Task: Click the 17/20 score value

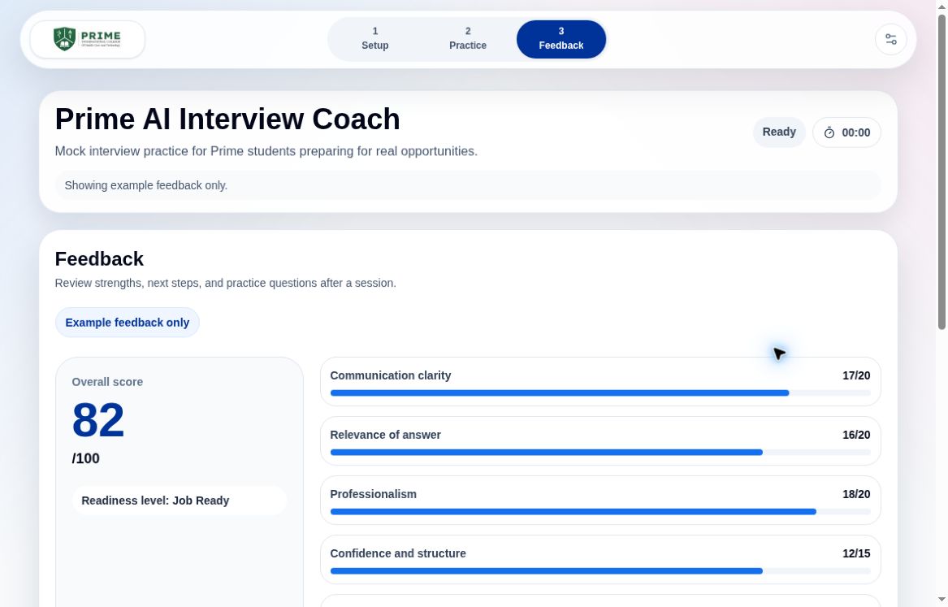Action: (x=856, y=375)
